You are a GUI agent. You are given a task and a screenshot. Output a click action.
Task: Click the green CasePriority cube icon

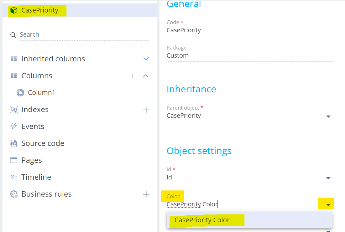coord(14,10)
